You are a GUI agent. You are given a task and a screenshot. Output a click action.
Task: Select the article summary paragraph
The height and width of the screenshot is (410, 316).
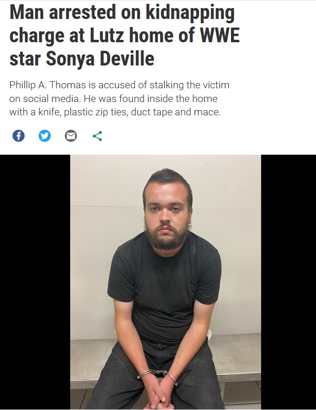[x=119, y=99]
